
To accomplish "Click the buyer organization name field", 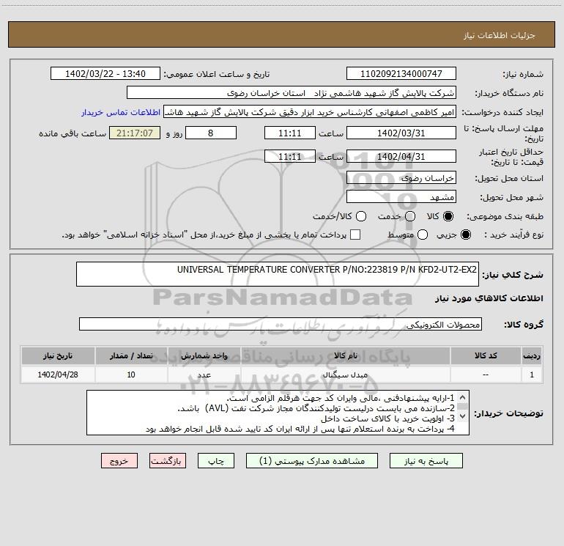I will click(292, 93).
